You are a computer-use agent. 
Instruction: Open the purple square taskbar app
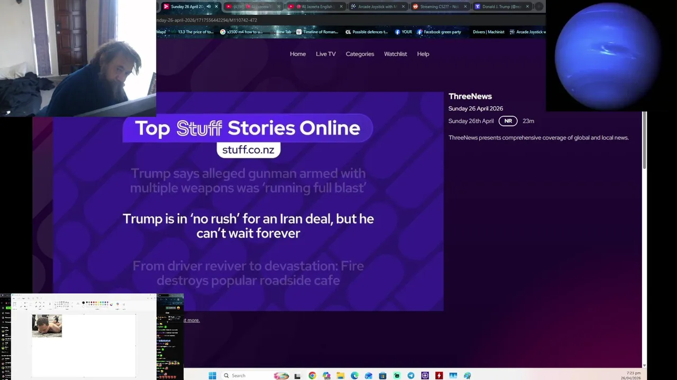425,376
